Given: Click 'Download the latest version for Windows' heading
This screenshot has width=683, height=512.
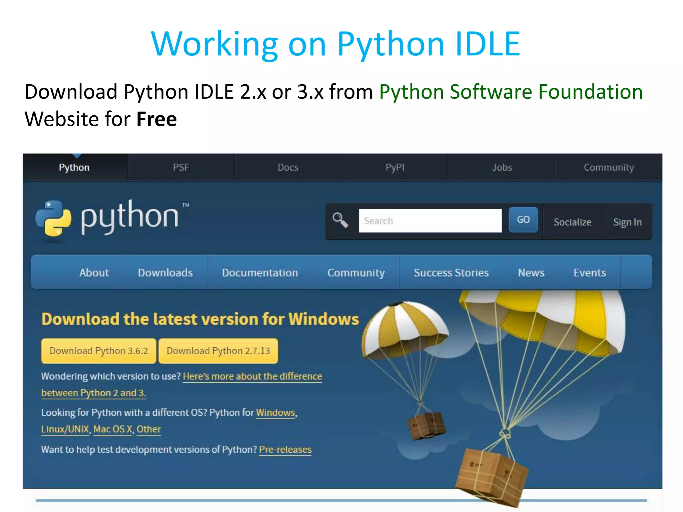Looking at the screenshot, I should pos(200,319).
